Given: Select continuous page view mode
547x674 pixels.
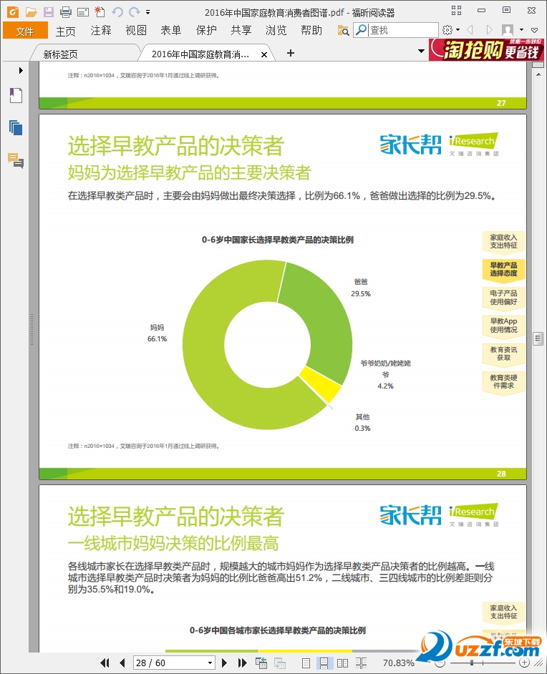Looking at the screenshot, I should (x=324, y=663).
